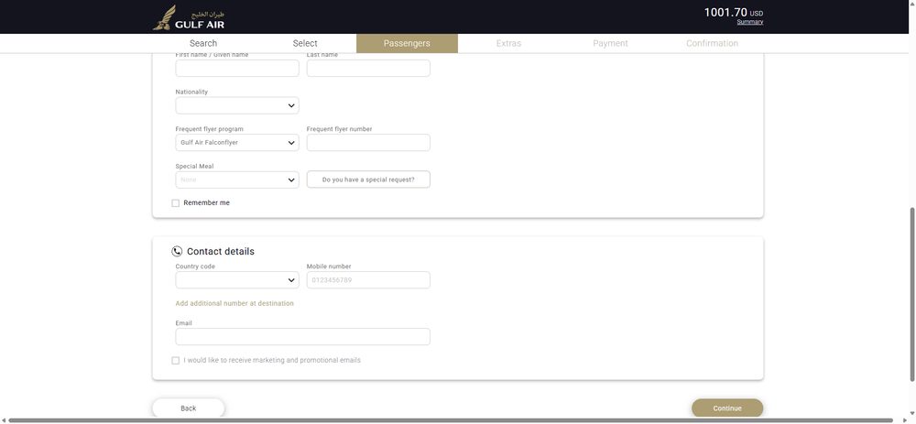Click the phone icon beside Contact details
The height and width of the screenshot is (424, 916).
(x=177, y=251)
